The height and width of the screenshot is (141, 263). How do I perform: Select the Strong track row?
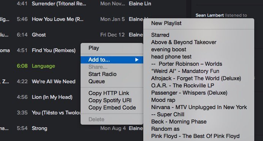pyautogui.click(x=40, y=128)
